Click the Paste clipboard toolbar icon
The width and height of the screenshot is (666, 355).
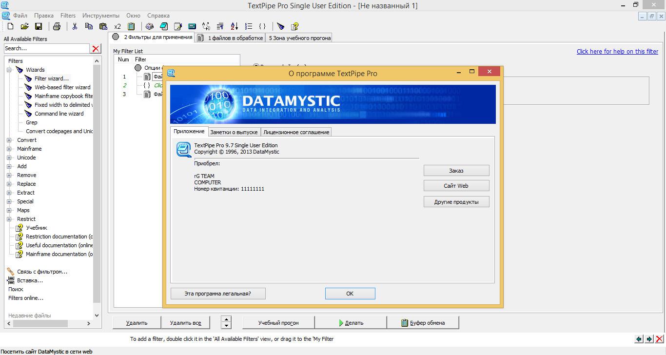(103, 26)
